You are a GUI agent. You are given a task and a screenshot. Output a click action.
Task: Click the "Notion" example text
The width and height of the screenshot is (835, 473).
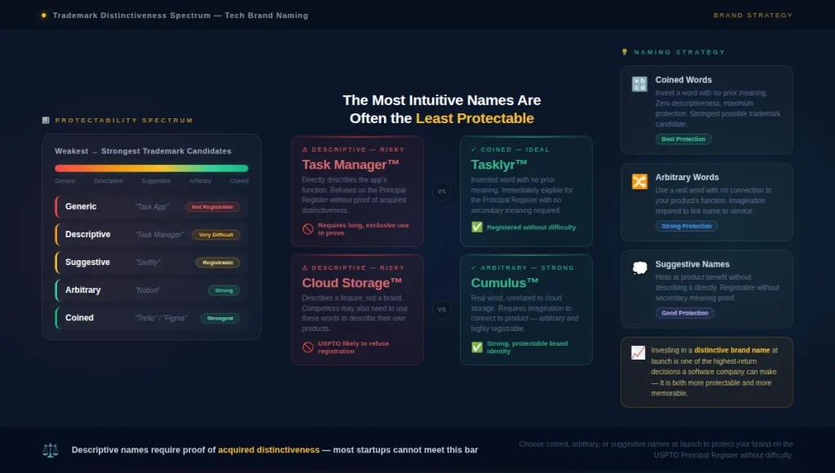pyautogui.click(x=148, y=290)
